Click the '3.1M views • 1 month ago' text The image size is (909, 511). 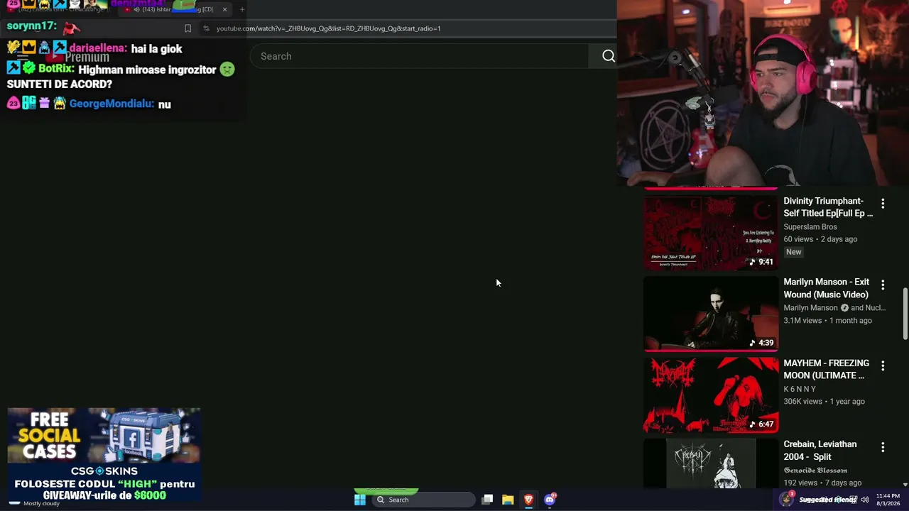click(827, 321)
